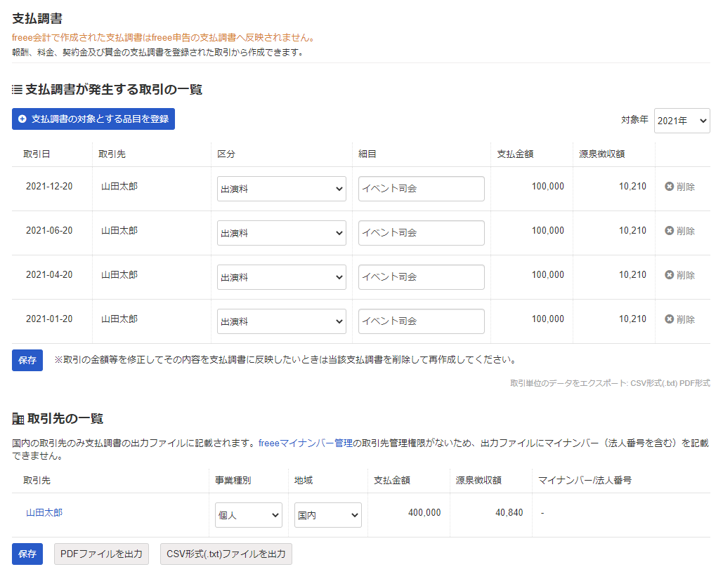
Task: Export transaction data via PDF形式 link
Action: tap(695, 383)
